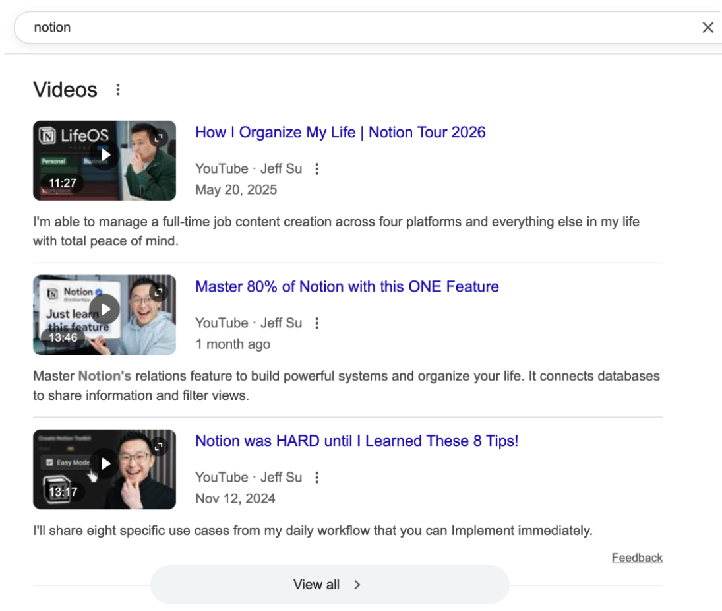Click the search field containing 'notion'
Image resolution: width=722 pixels, height=611 pixels.
(x=330, y=28)
